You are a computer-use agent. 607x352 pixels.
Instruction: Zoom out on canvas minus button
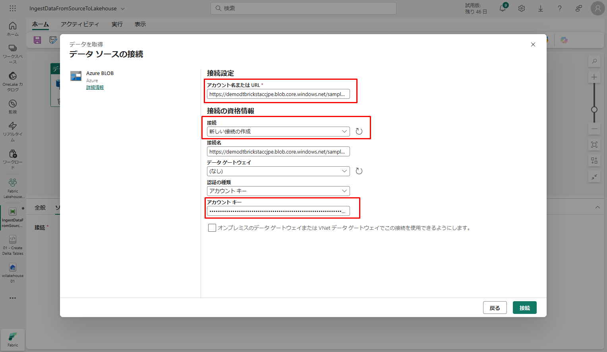click(594, 129)
